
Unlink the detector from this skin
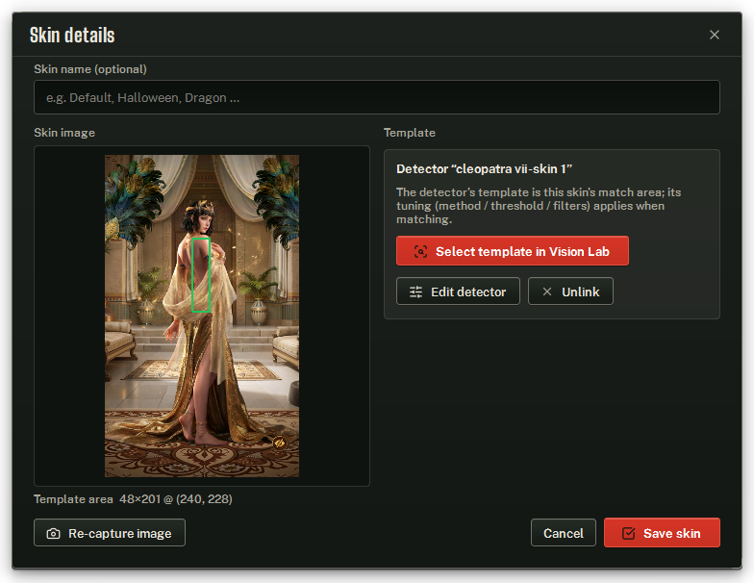tap(570, 291)
